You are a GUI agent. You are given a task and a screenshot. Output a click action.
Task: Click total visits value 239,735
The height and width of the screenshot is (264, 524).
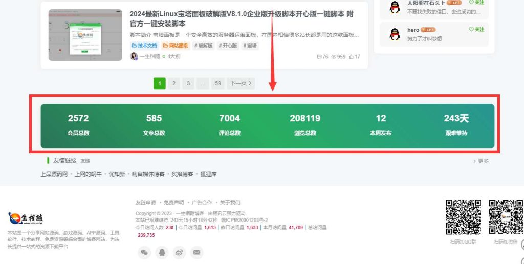pyautogui.click(x=146, y=235)
